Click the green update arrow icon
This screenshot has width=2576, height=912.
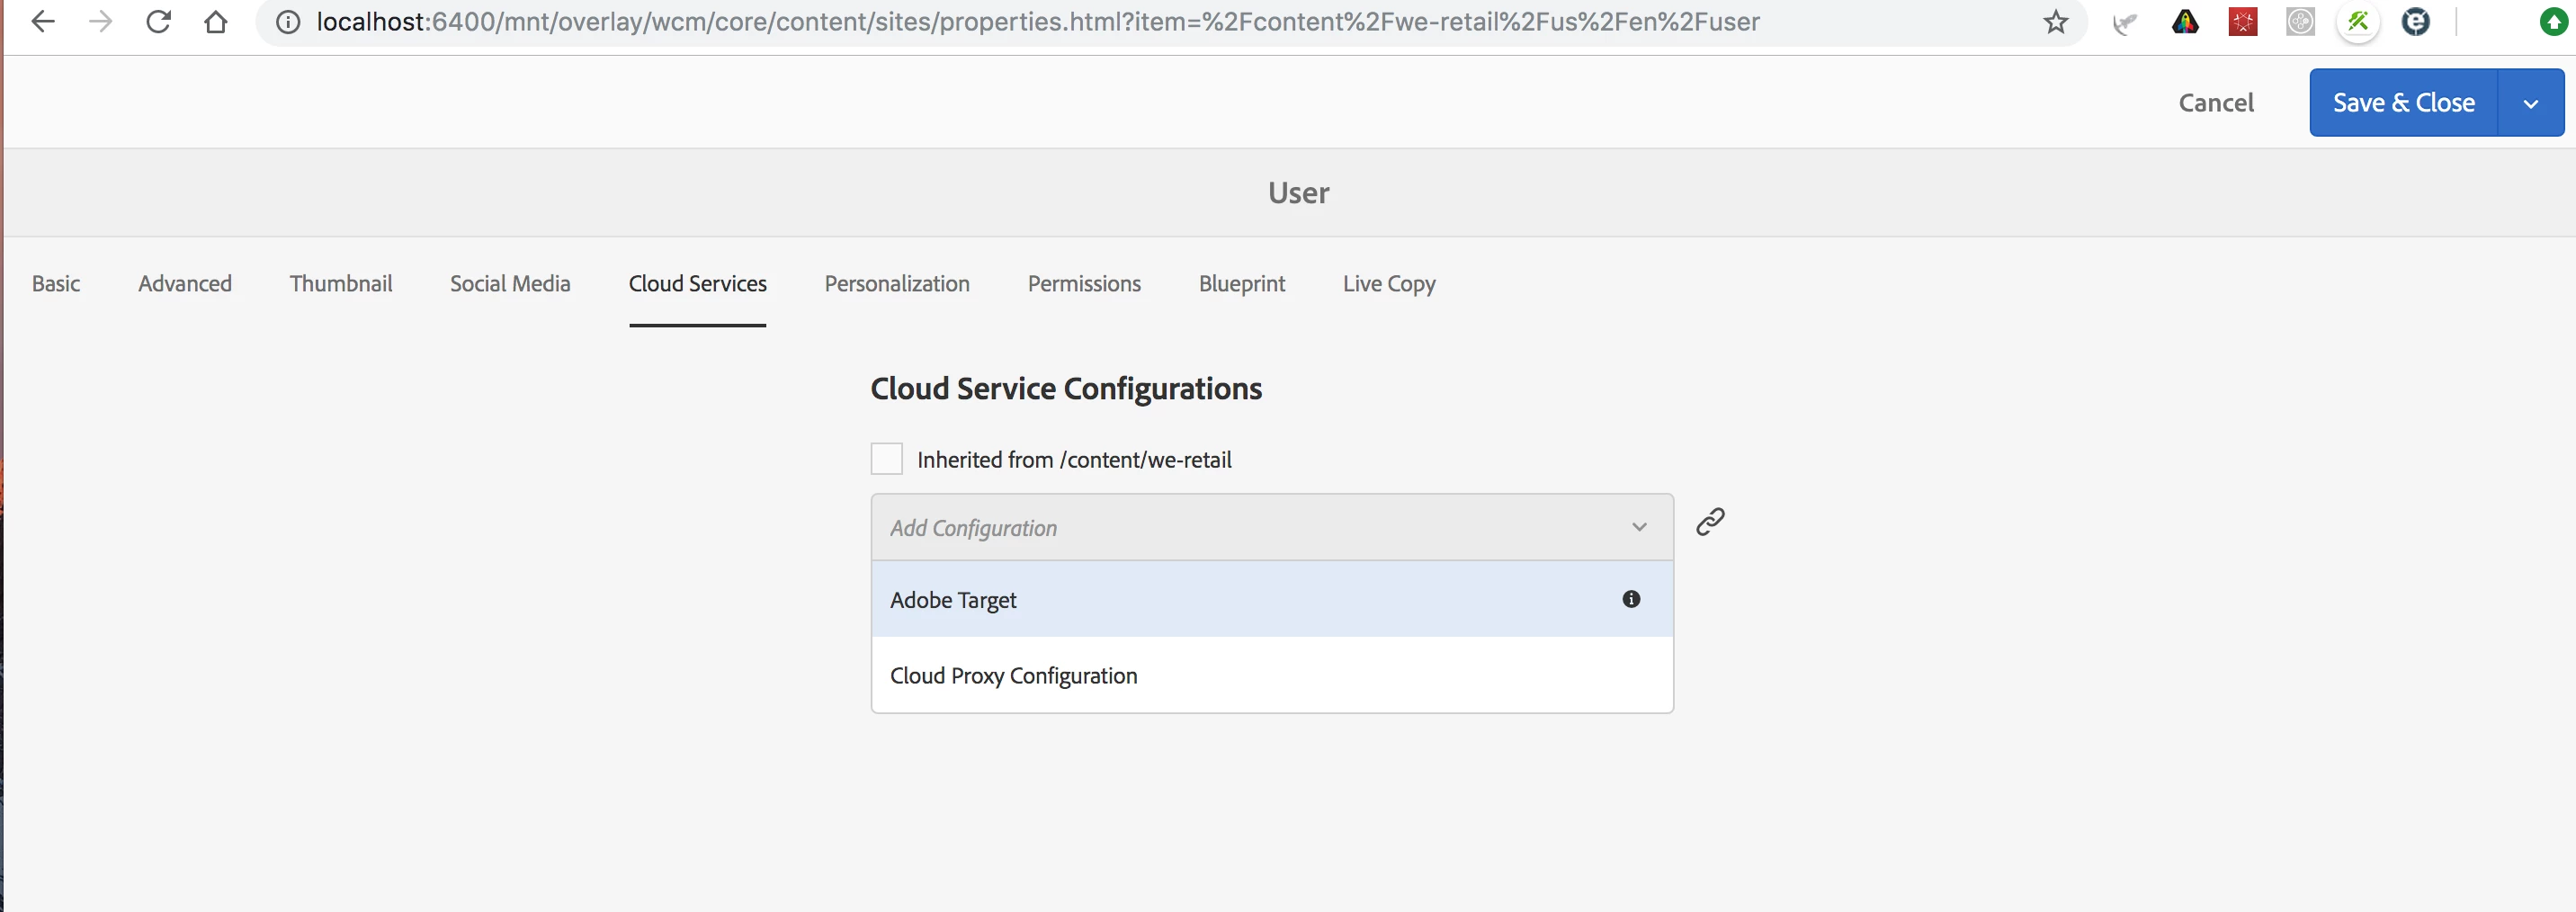2553,22
